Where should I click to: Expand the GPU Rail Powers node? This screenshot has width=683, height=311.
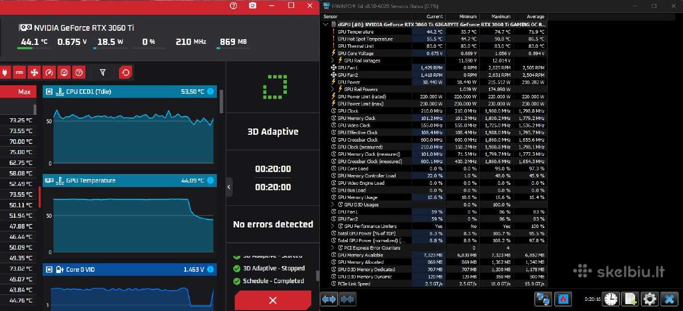coord(333,89)
